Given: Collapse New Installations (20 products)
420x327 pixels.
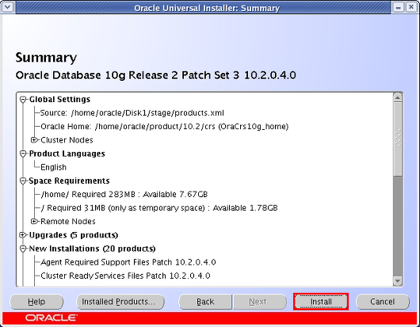Looking at the screenshot, I should point(23,249).
